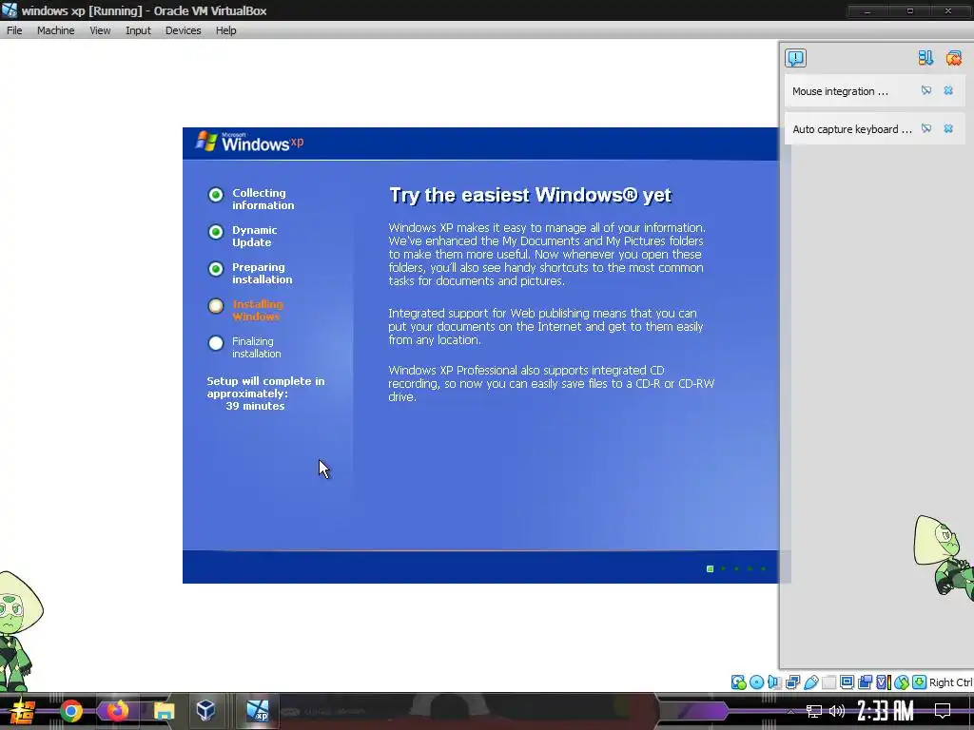
Task: Open the 2:33 AM clock
Action: click(886, 711)
